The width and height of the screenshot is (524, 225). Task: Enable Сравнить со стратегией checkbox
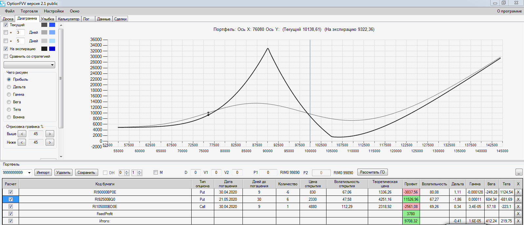pyautogui.click(x=6, y=56)
